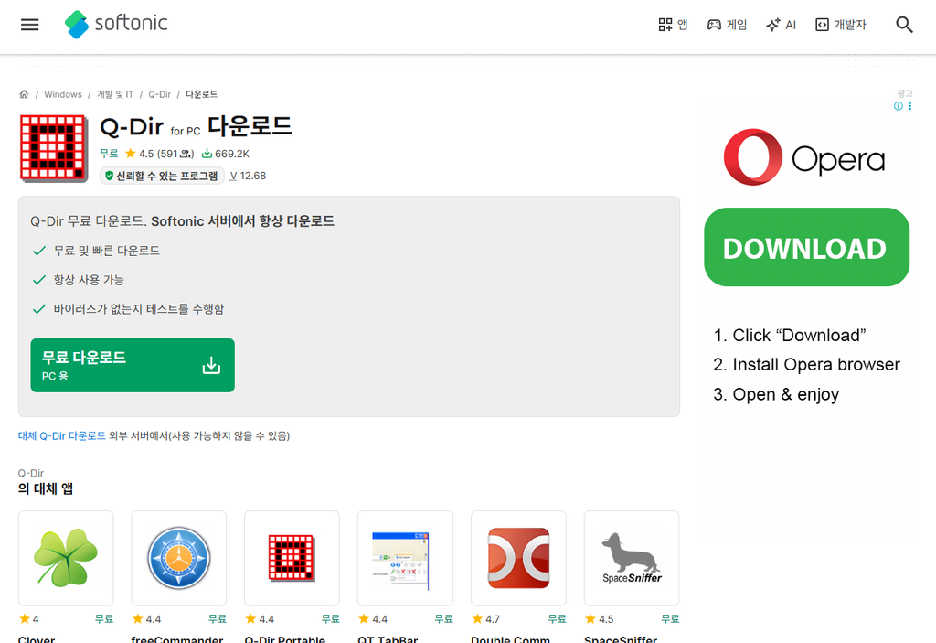
Task: Click the download count 669.2K
Action: pyautogui.click(x=225, y=154)
